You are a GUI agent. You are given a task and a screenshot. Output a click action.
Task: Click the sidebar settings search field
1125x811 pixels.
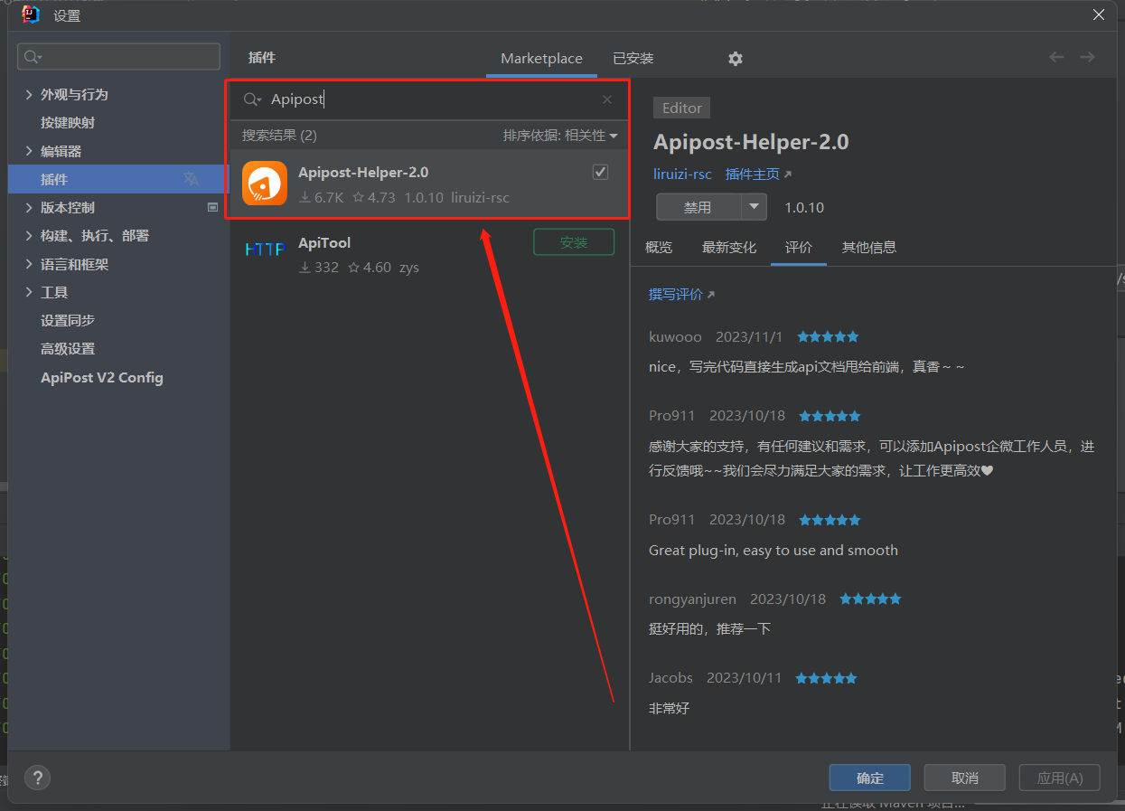tap(119, 57)
